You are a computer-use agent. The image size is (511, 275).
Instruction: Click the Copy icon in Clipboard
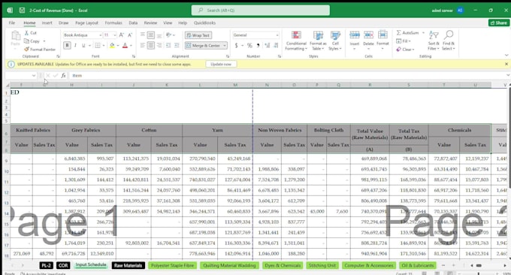coord(26,41)
